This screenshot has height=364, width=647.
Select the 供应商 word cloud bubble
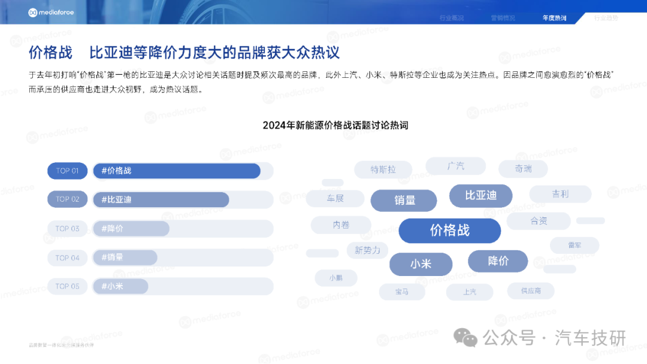click(x=531, y=291)
